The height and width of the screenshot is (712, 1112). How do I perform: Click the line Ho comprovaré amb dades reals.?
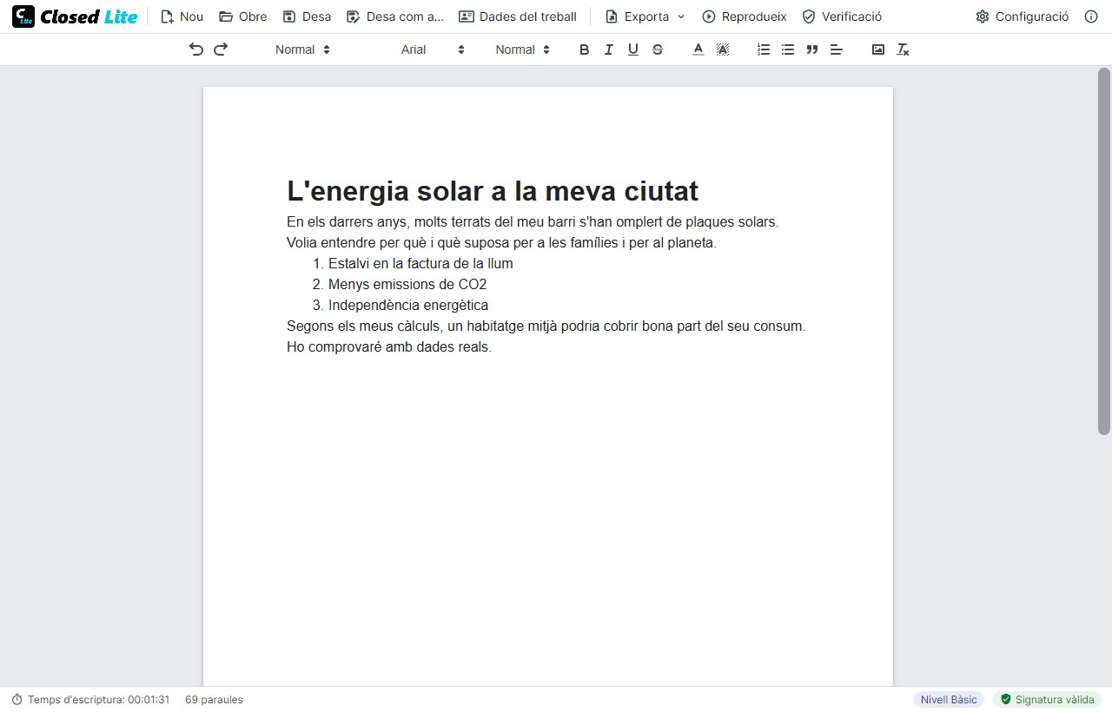pos(389,346)
